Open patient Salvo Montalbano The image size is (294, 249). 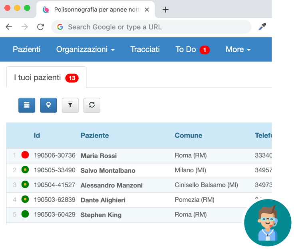click(x=108, y=170)
